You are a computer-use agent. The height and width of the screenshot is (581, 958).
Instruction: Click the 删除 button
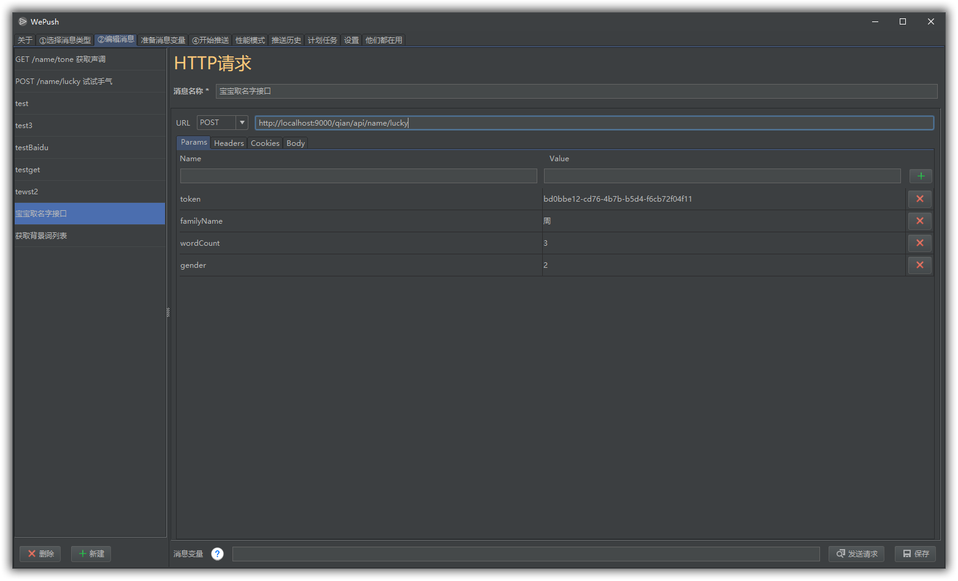pos(40,554)
